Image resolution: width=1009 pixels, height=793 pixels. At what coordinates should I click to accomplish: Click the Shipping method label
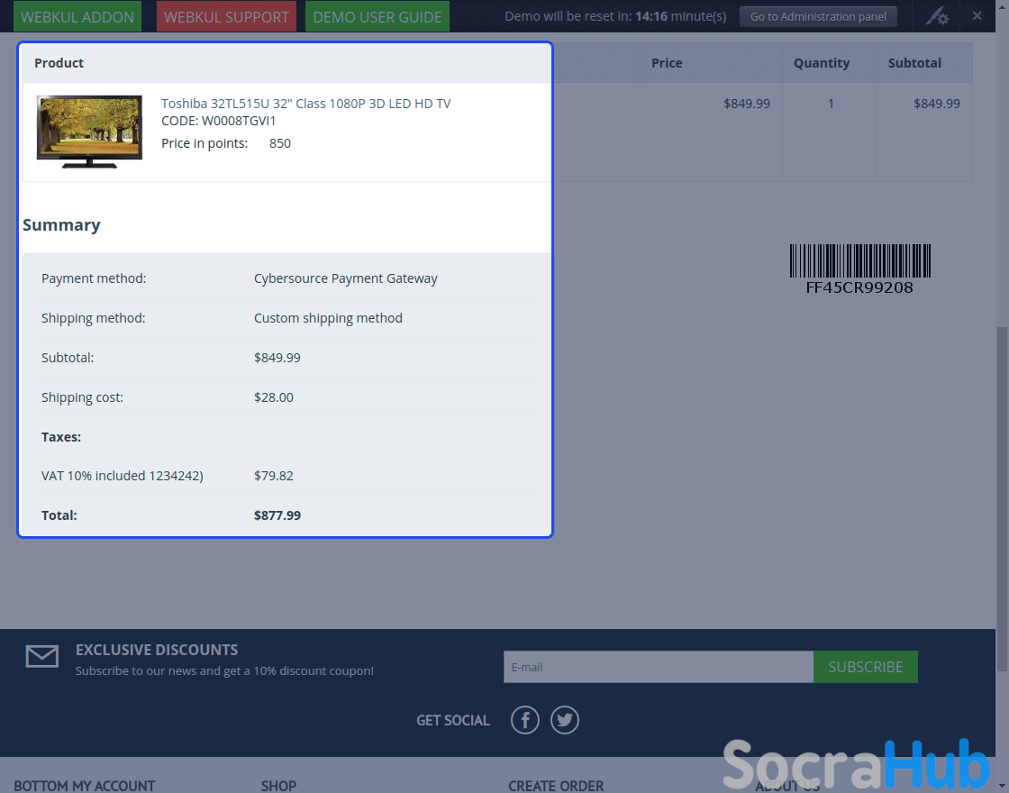94,318
